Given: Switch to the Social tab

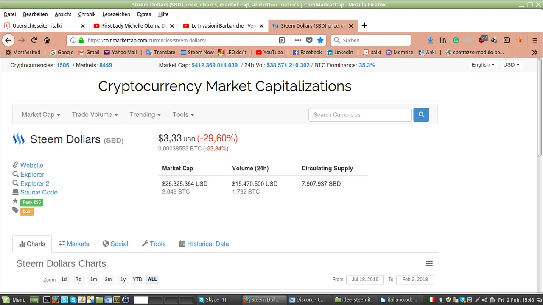Looking at the screenshot, I should click(x=115, y=244).
